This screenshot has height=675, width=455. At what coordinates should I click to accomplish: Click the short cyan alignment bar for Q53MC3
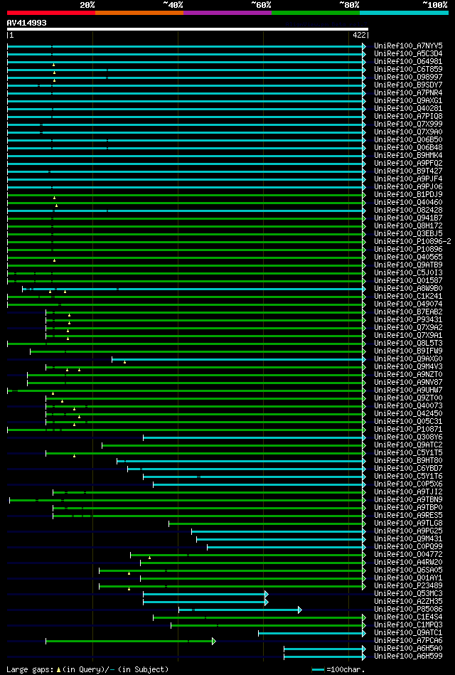click(x=205, y=594)
